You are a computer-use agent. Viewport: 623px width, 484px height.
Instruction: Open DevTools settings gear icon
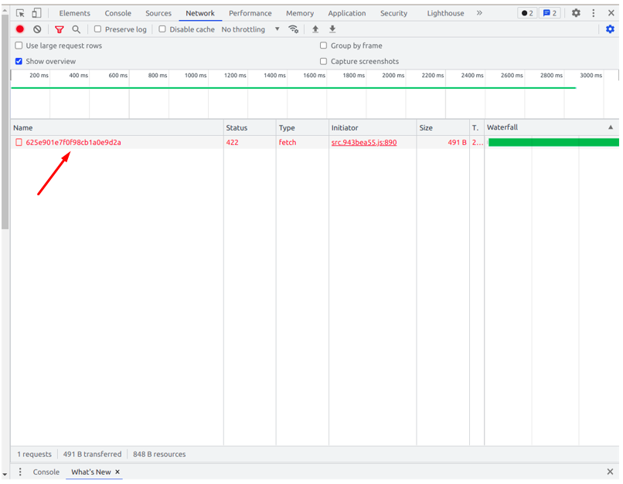(x=576, y=13)
